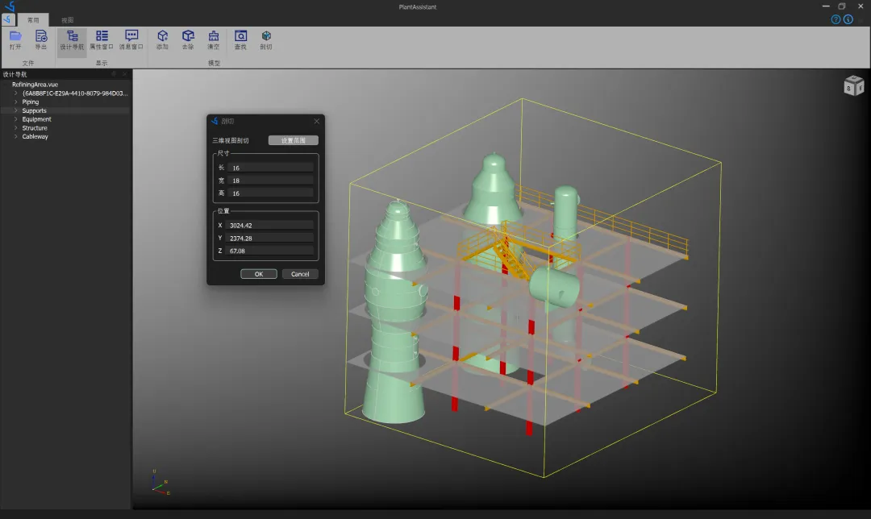Screen dimensions: 871x519
Task: Expand the Supports tree node
Action: (x=15, y=110)
